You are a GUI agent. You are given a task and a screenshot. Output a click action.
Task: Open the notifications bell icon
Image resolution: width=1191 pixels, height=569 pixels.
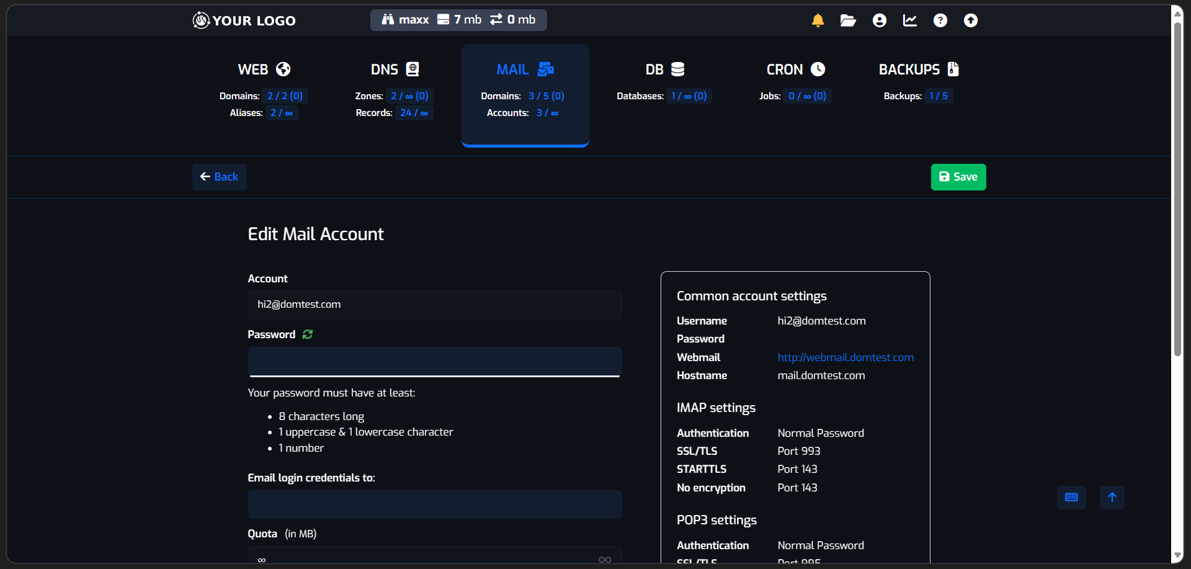tap(817, 20)
